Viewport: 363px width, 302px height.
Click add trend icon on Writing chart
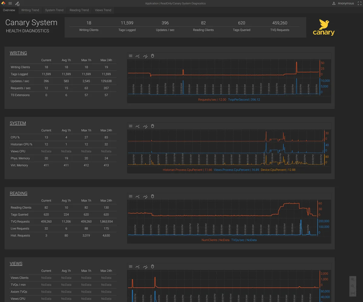point(138,56)
